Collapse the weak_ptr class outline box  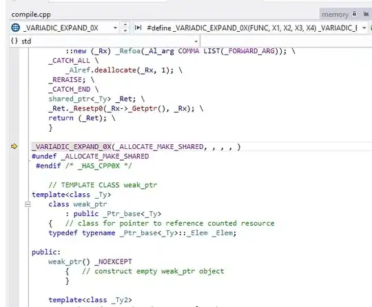tap(28, 204)
